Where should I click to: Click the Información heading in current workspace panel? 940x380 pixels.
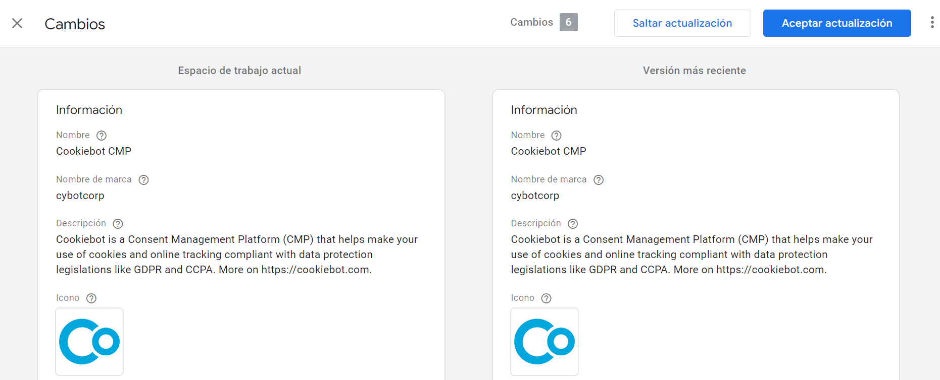[89, 110]
